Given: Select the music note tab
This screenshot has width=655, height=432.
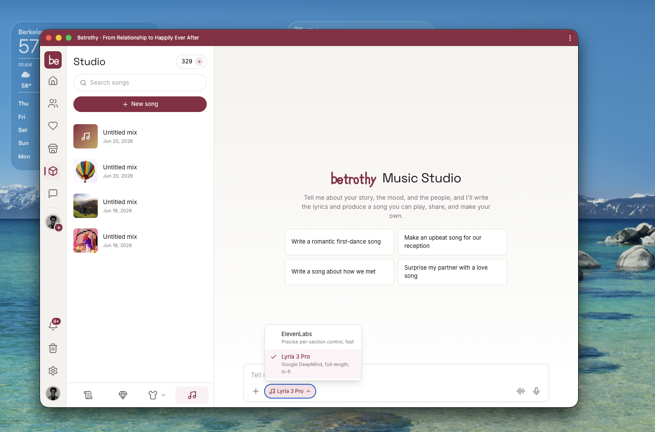Looking at the screenshot, I should [192, 395].
